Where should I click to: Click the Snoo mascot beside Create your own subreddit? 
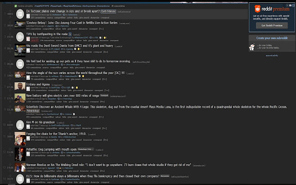click(252, 47)
